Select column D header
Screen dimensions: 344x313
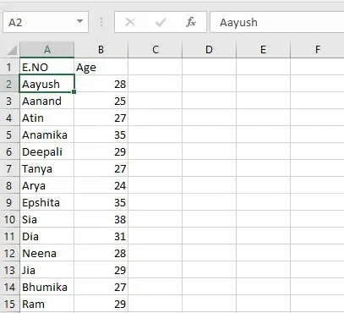click(209, 50)
